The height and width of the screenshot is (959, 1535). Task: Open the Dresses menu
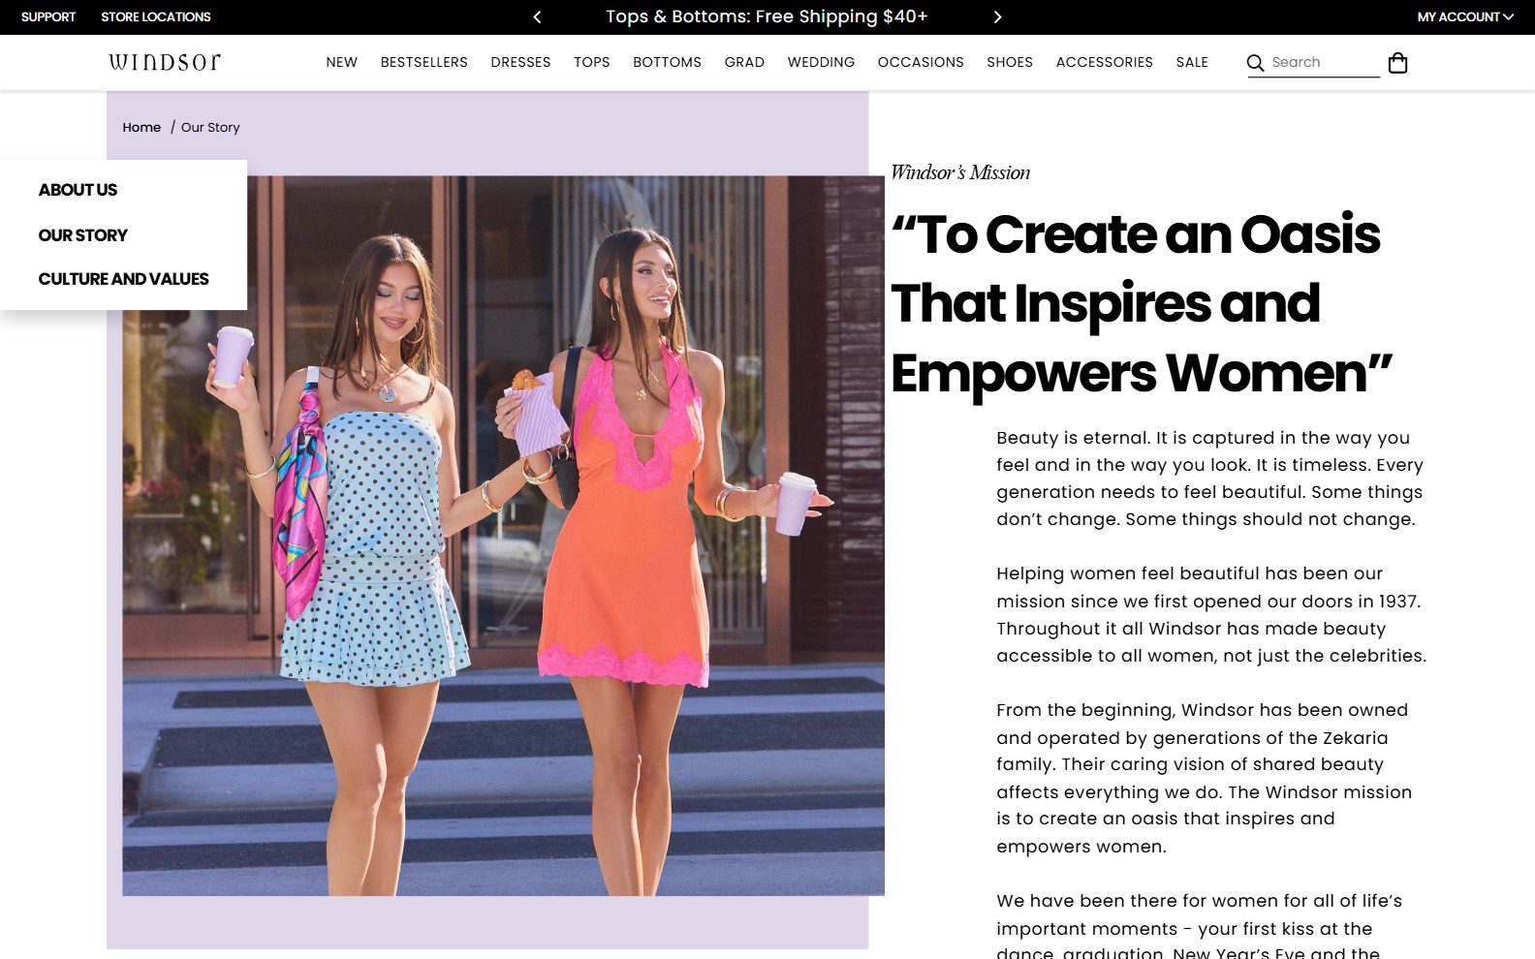click(x=520, y=62)
